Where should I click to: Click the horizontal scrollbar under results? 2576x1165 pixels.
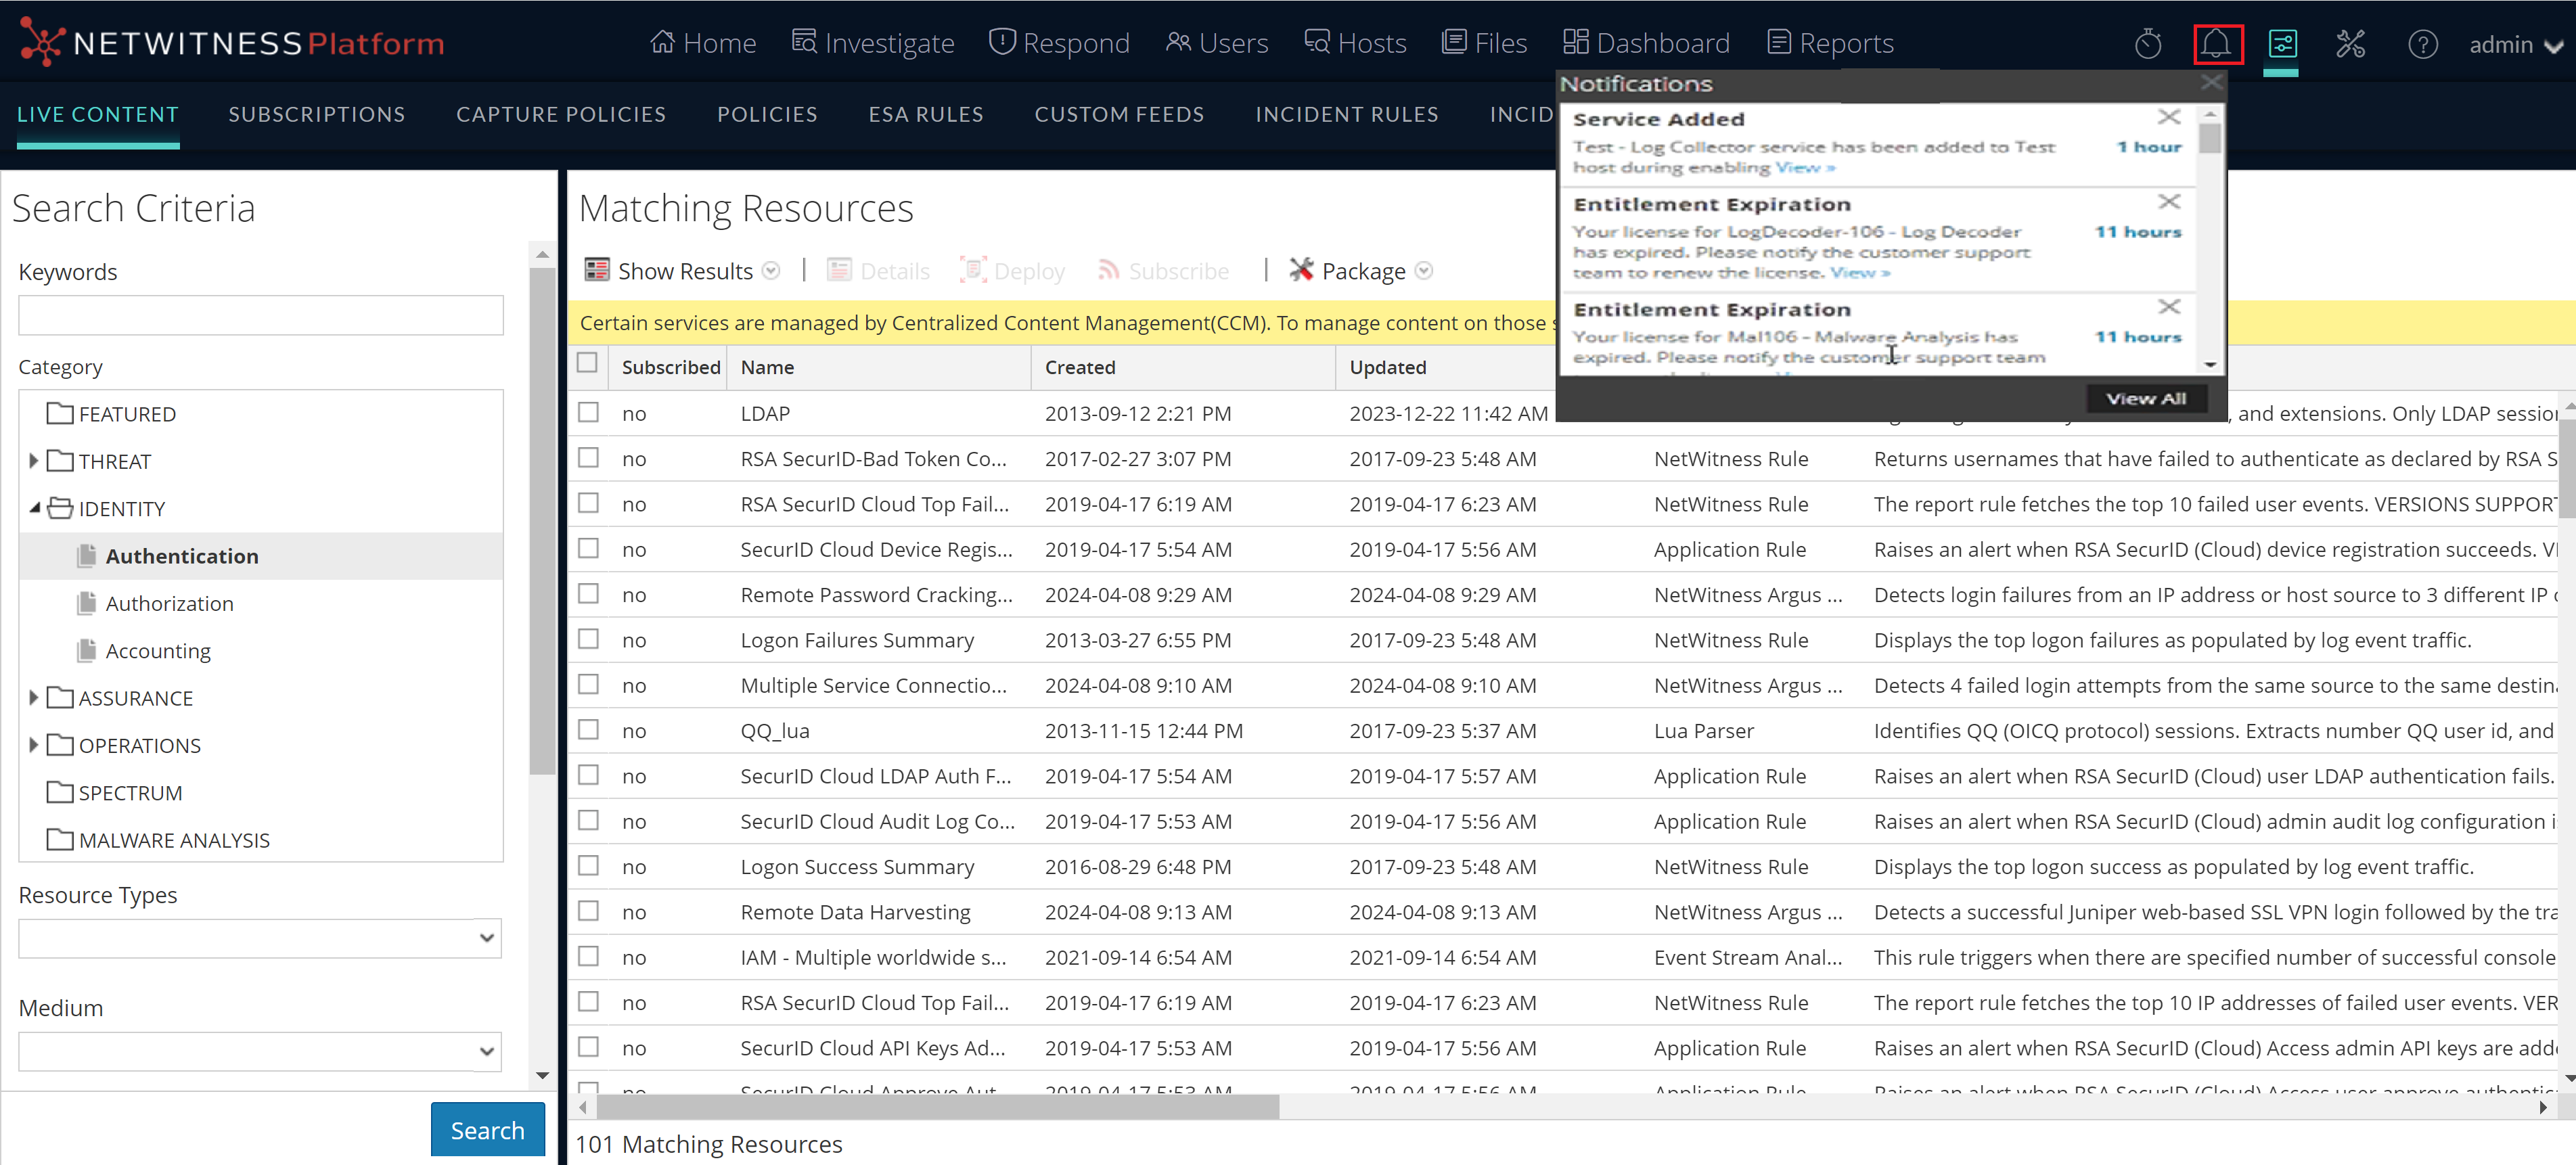click(x=938, y=1107)
